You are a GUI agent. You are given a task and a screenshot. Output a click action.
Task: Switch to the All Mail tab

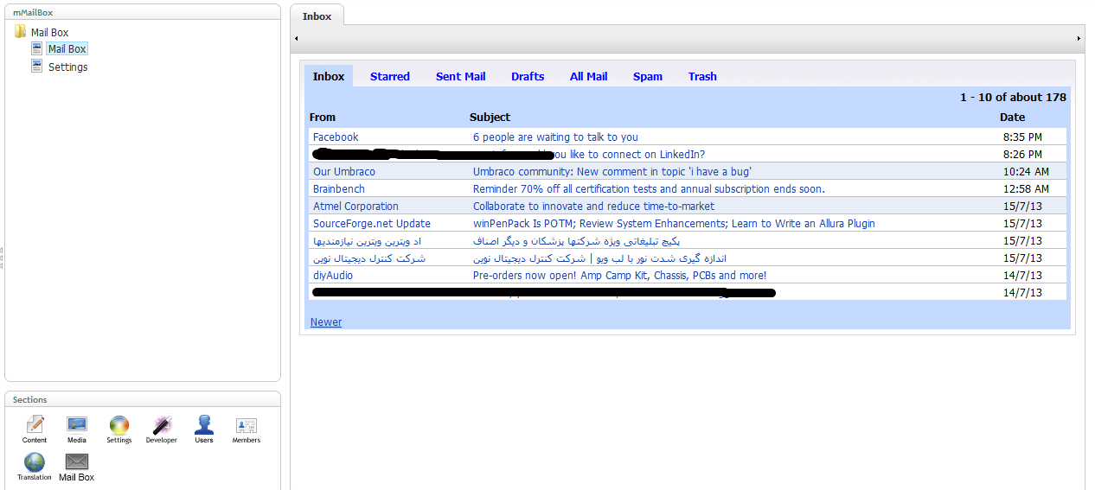[588, 76]
